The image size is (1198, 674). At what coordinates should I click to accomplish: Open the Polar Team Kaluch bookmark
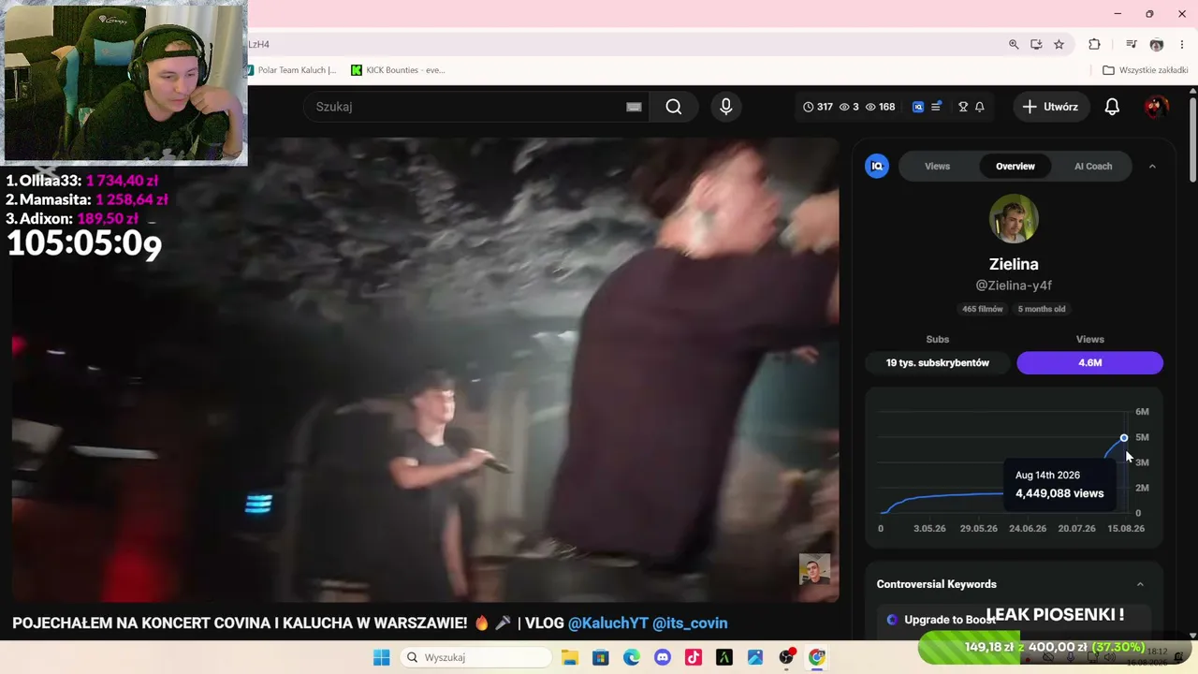pos(291,70)
